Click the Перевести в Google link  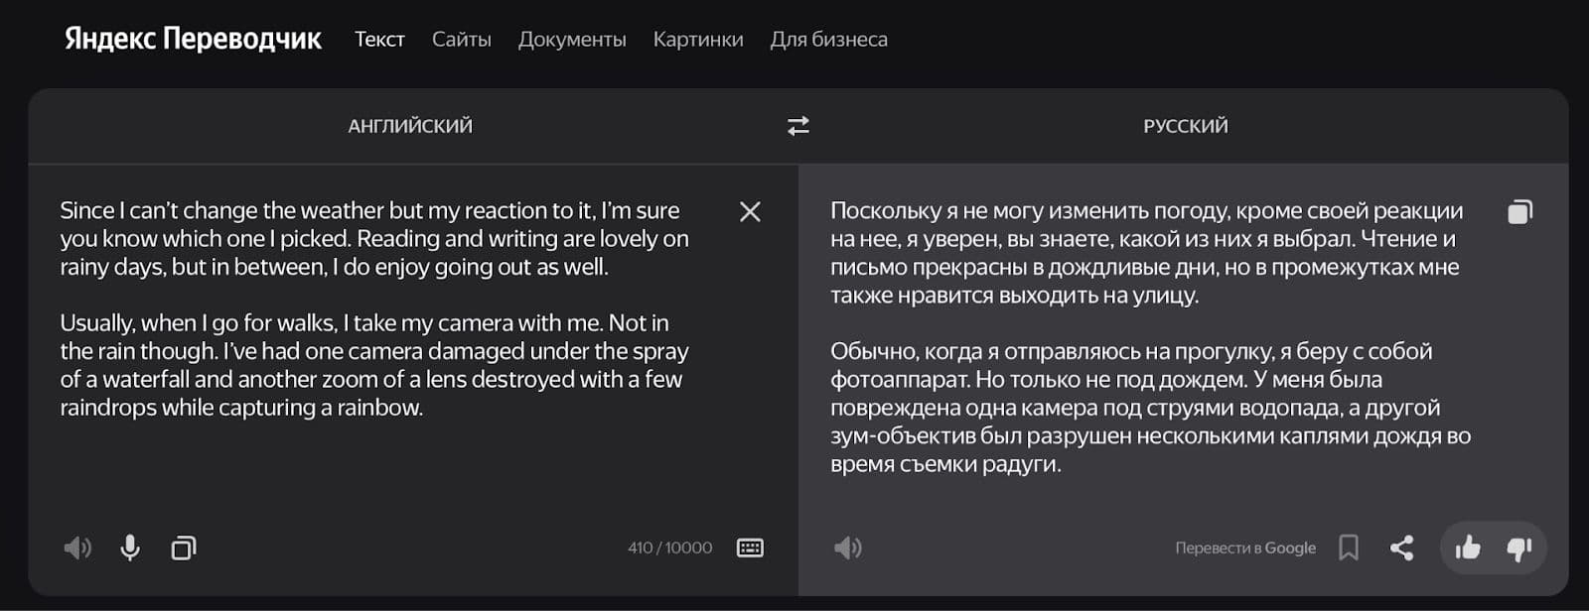(1244, 548)
